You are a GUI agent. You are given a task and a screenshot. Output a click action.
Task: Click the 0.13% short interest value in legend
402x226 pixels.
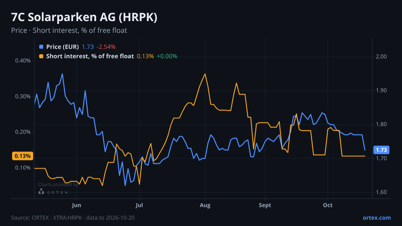(x=145, y=56)
